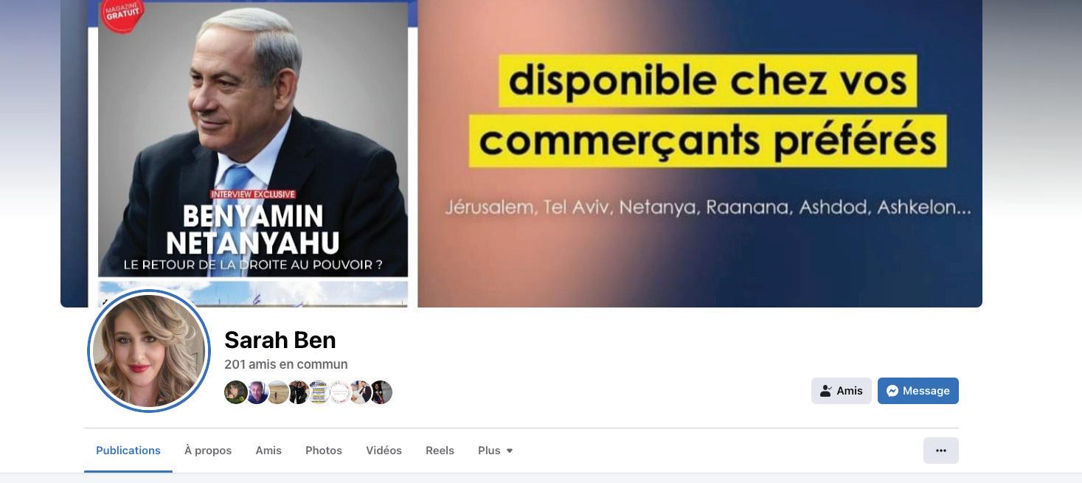Click the wedding couple mutual friend avatar
1082x483 pixels.
pyautogui.click(x=360, y=392)
